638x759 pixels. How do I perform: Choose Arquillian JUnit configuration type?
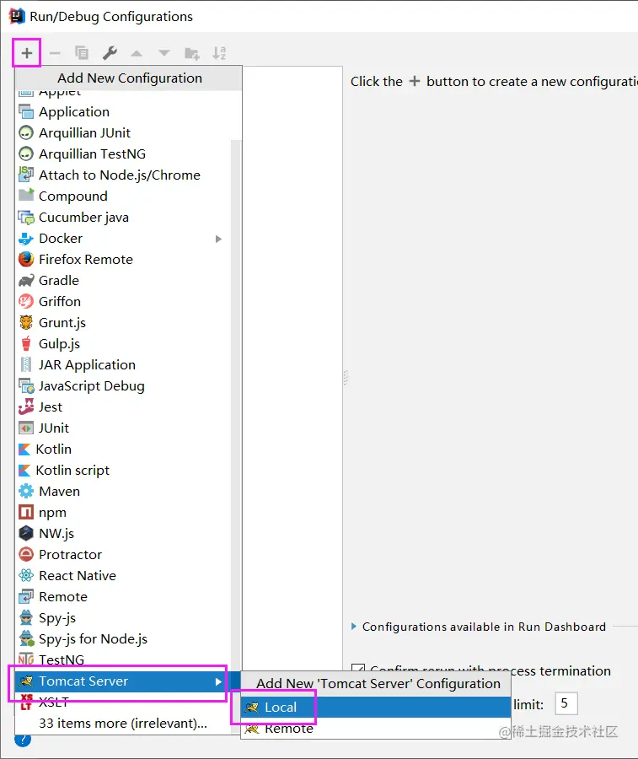[x=123, y=132]
